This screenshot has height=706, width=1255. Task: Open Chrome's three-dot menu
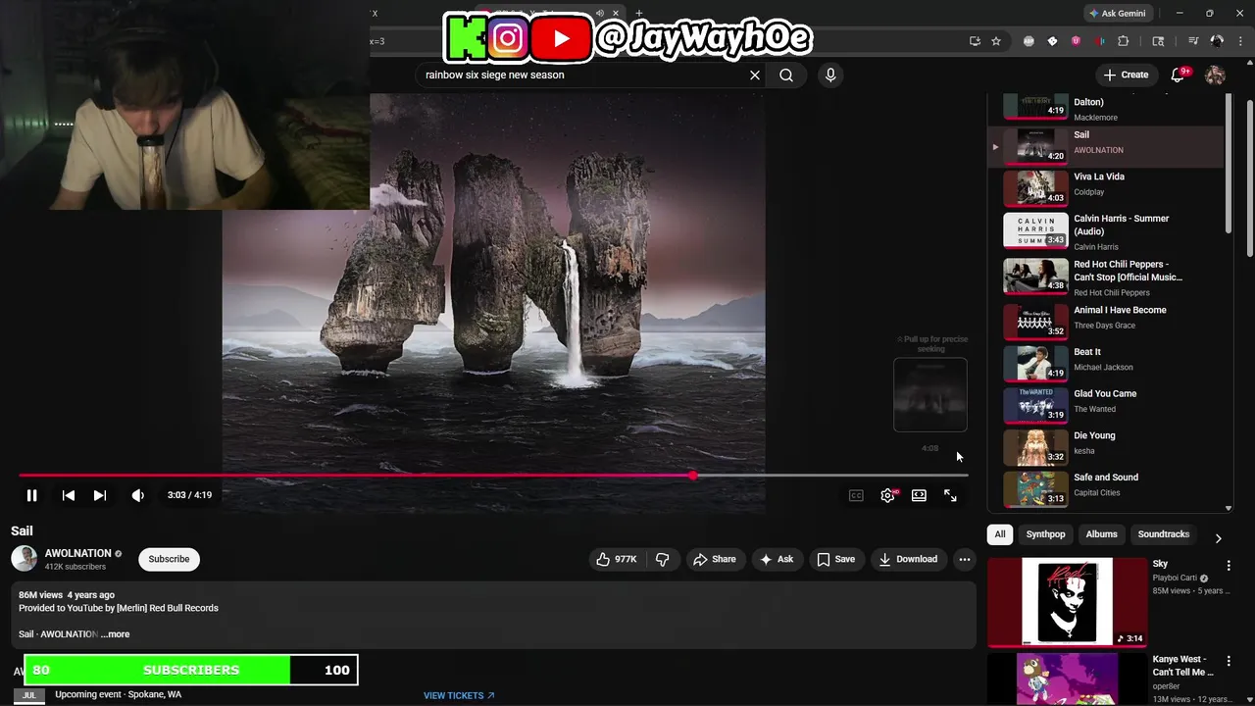pyautogui.click(x=1239, y=41)
